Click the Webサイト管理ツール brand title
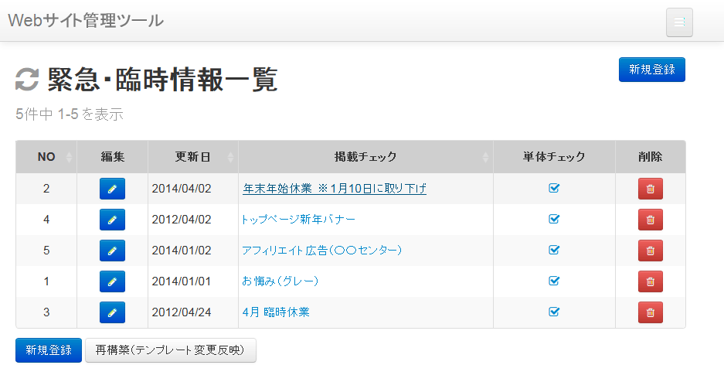This screenshot has height=382, width=724. point(86,21)
